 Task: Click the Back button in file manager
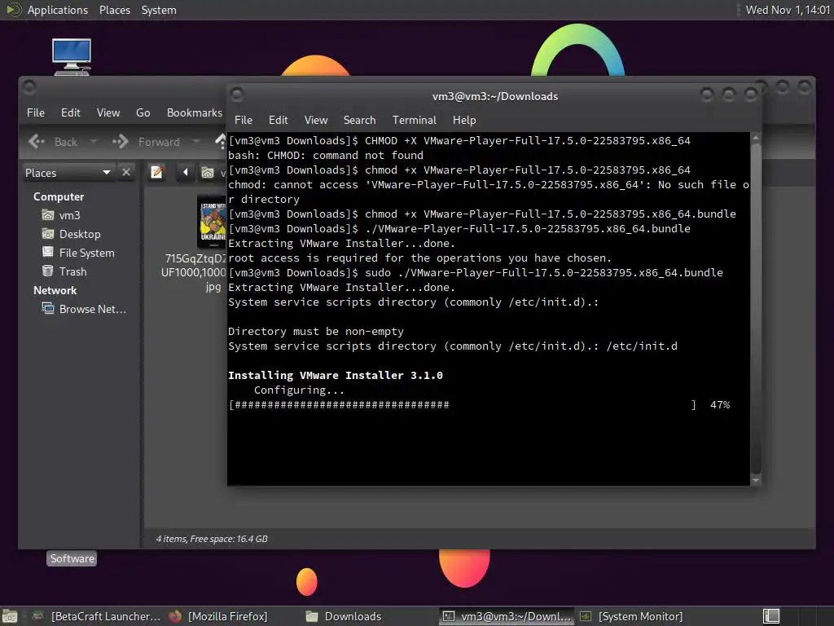point(53,142)
